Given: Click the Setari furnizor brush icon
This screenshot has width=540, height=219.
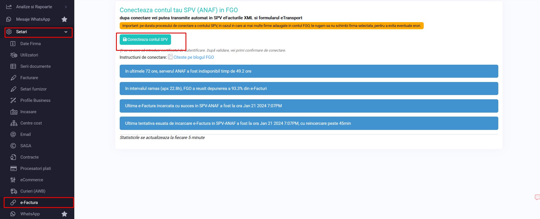Looking at the screenshot, I should point(13,89).
